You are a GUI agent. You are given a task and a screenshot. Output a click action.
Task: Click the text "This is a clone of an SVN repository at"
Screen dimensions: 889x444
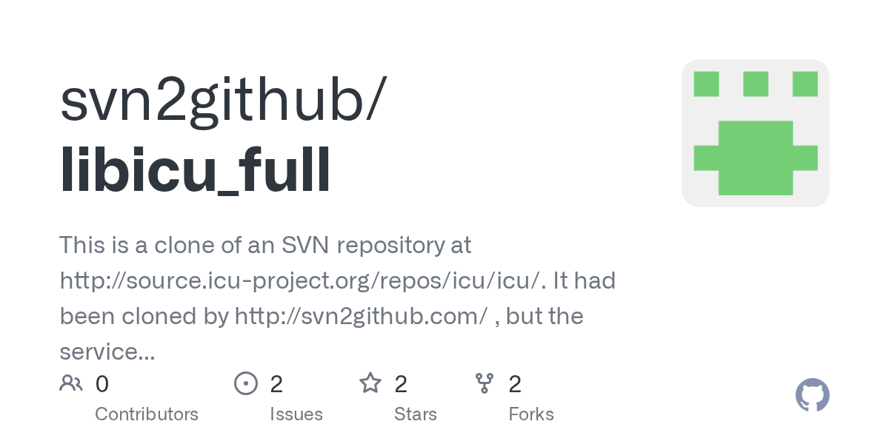coord(265,245)
